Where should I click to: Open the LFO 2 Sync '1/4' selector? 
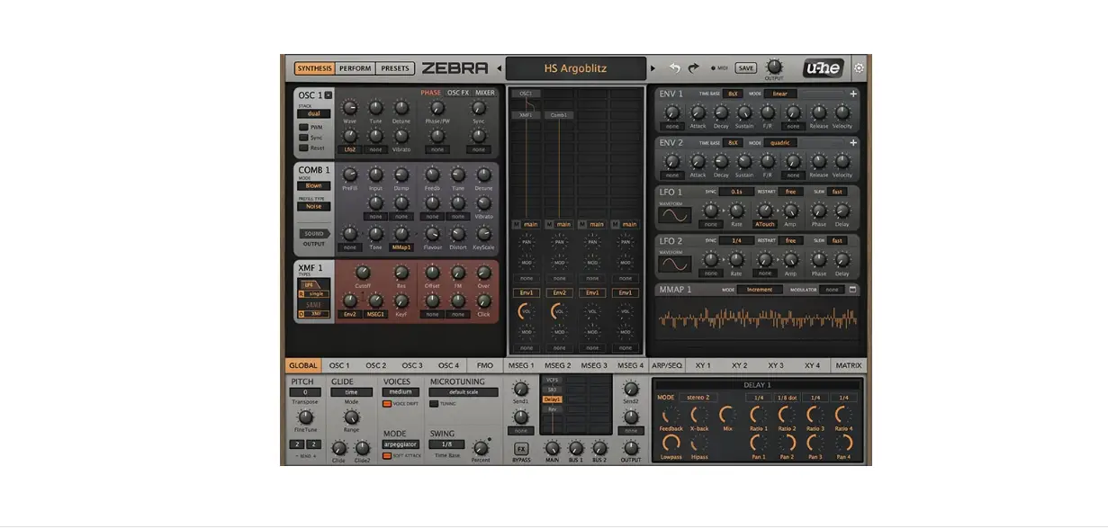point(736,240)
